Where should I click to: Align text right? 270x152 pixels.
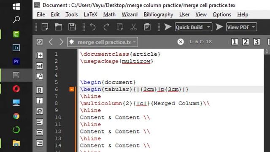point(40,143)
